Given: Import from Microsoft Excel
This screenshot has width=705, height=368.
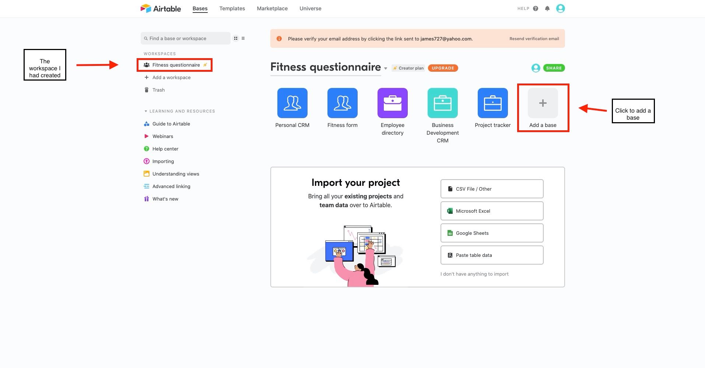Looking at the screenshot, I should click(x=492, y=211).
